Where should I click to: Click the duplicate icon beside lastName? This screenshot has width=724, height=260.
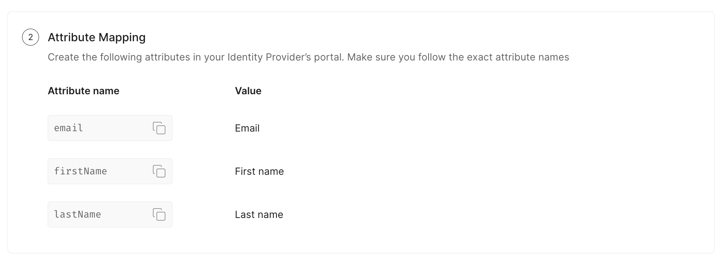coord(159,214)
